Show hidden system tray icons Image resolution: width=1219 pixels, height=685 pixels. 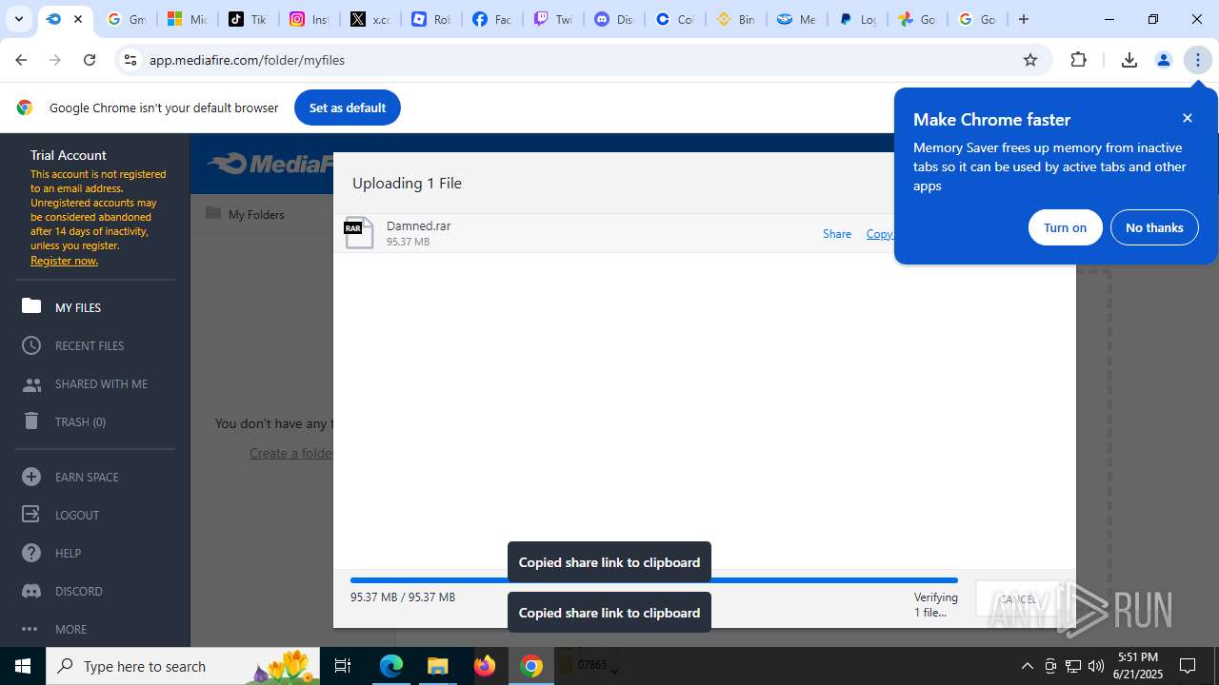[1027, 666]
